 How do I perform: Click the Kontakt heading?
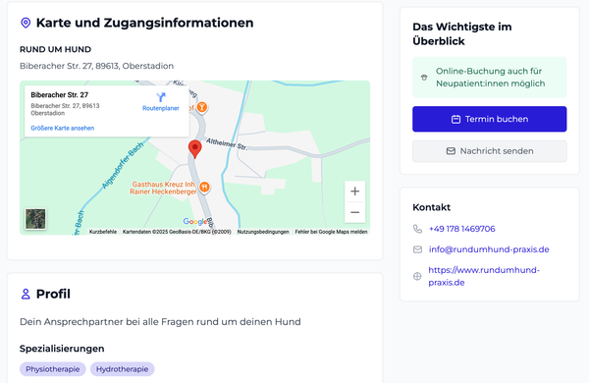(431, 207)
